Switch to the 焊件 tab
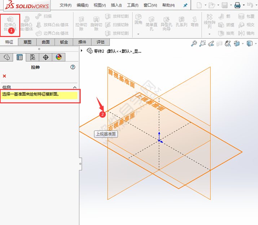Viewport: 258px width, 225px height. tap(82, 42)
